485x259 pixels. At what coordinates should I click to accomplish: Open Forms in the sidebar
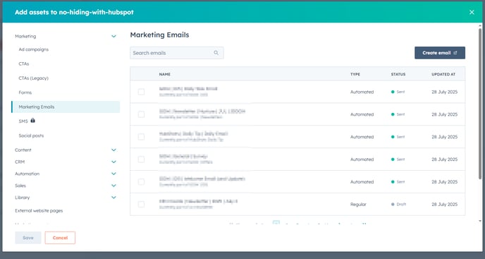click(x=25, y=92)
